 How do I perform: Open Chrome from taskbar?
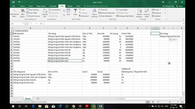tap(73, 106)
